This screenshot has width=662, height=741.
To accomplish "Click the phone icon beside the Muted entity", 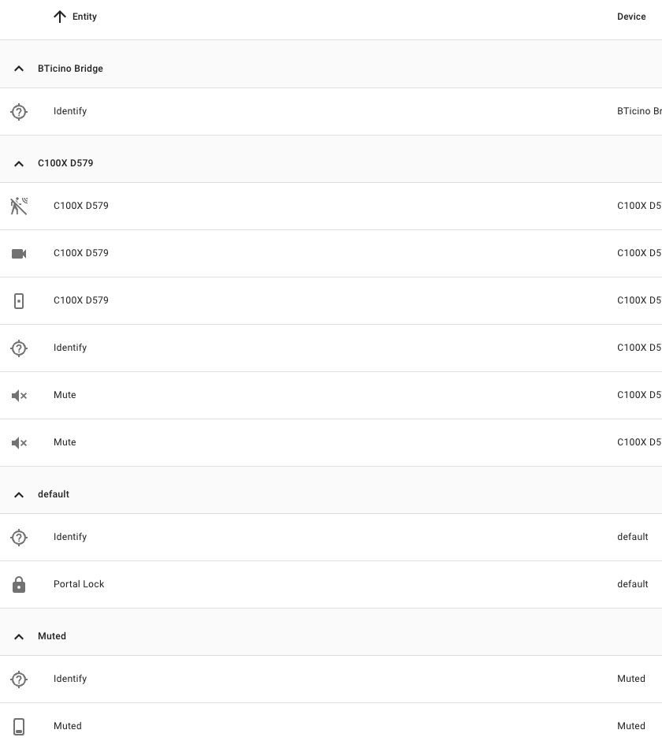I will coord(19,726).
